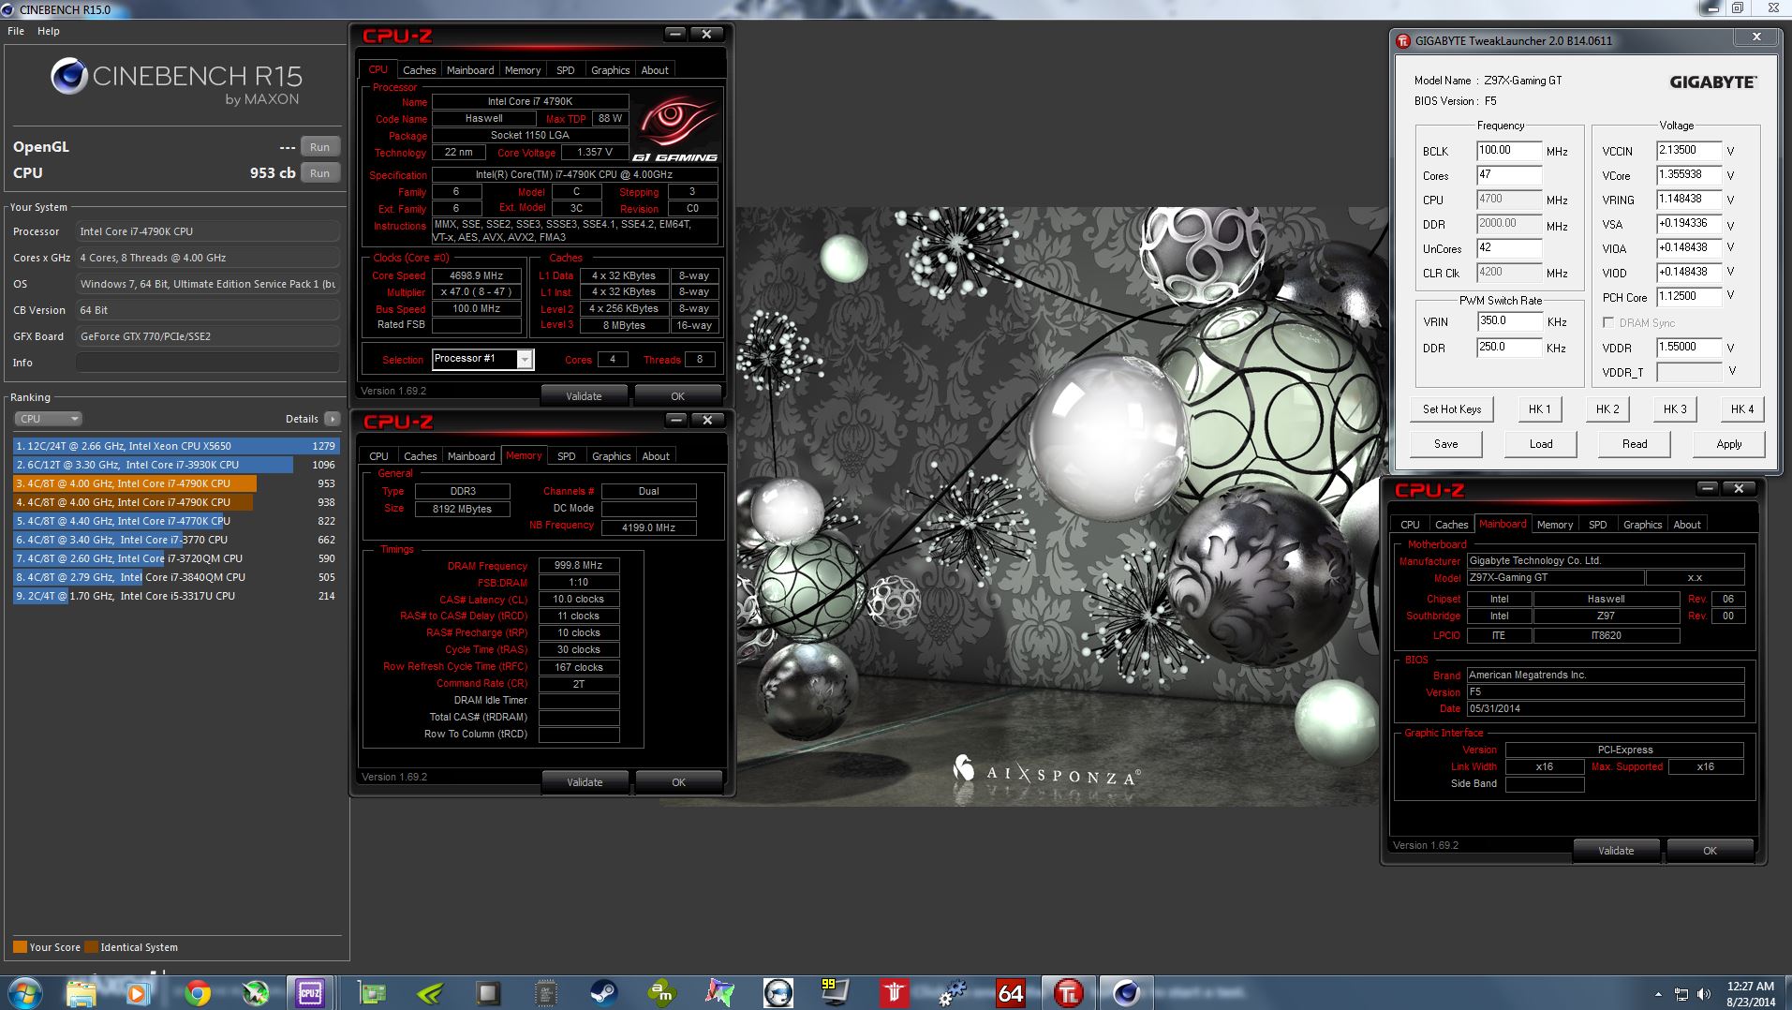Viewport: 1792px width, 1010px height.
Task: Click the BCLK frequency field
Action: pyautogui.click(x=1509, y=151)
